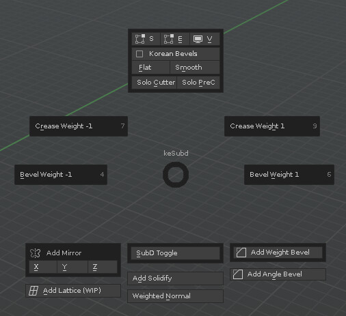
Task: Click the Add Mirror butterfly icon
Action: tap(36, 253)
